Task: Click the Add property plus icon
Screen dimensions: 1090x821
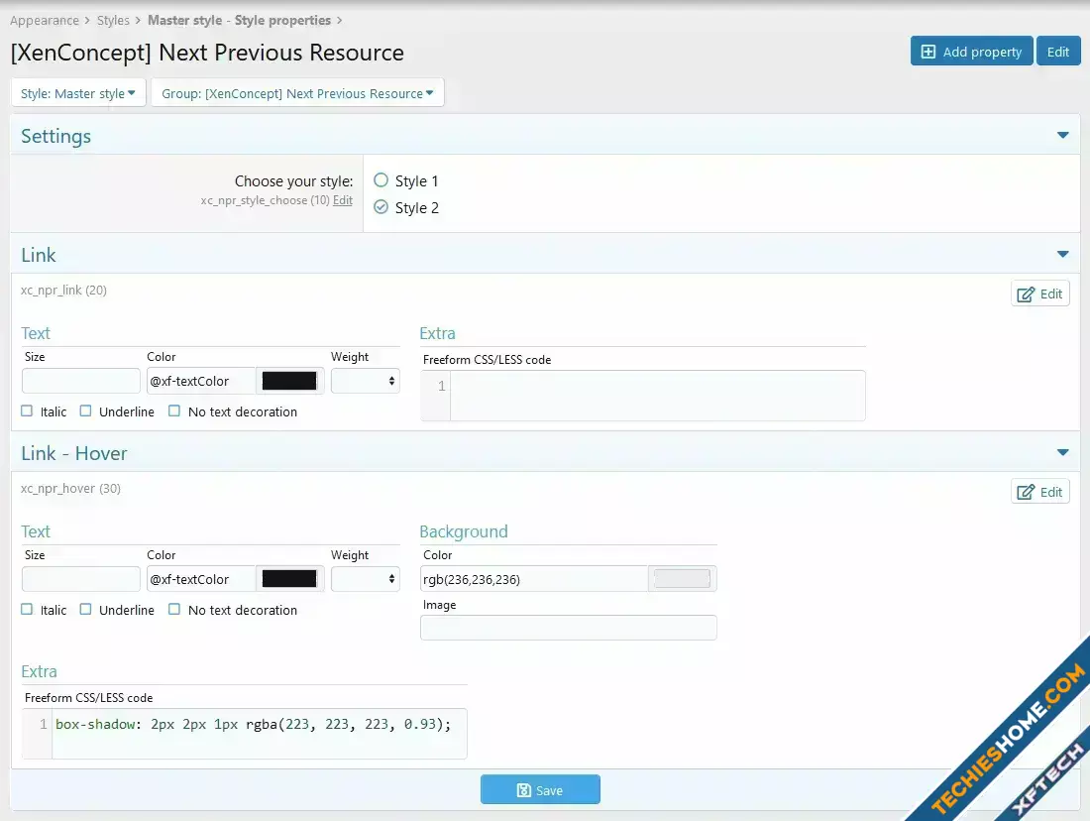Action: [928, 52]
